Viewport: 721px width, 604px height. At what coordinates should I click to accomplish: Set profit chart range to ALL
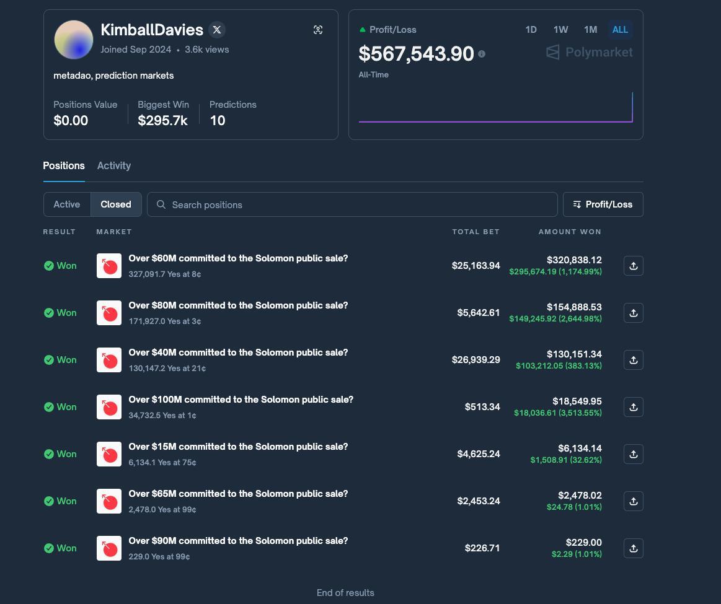620,30
